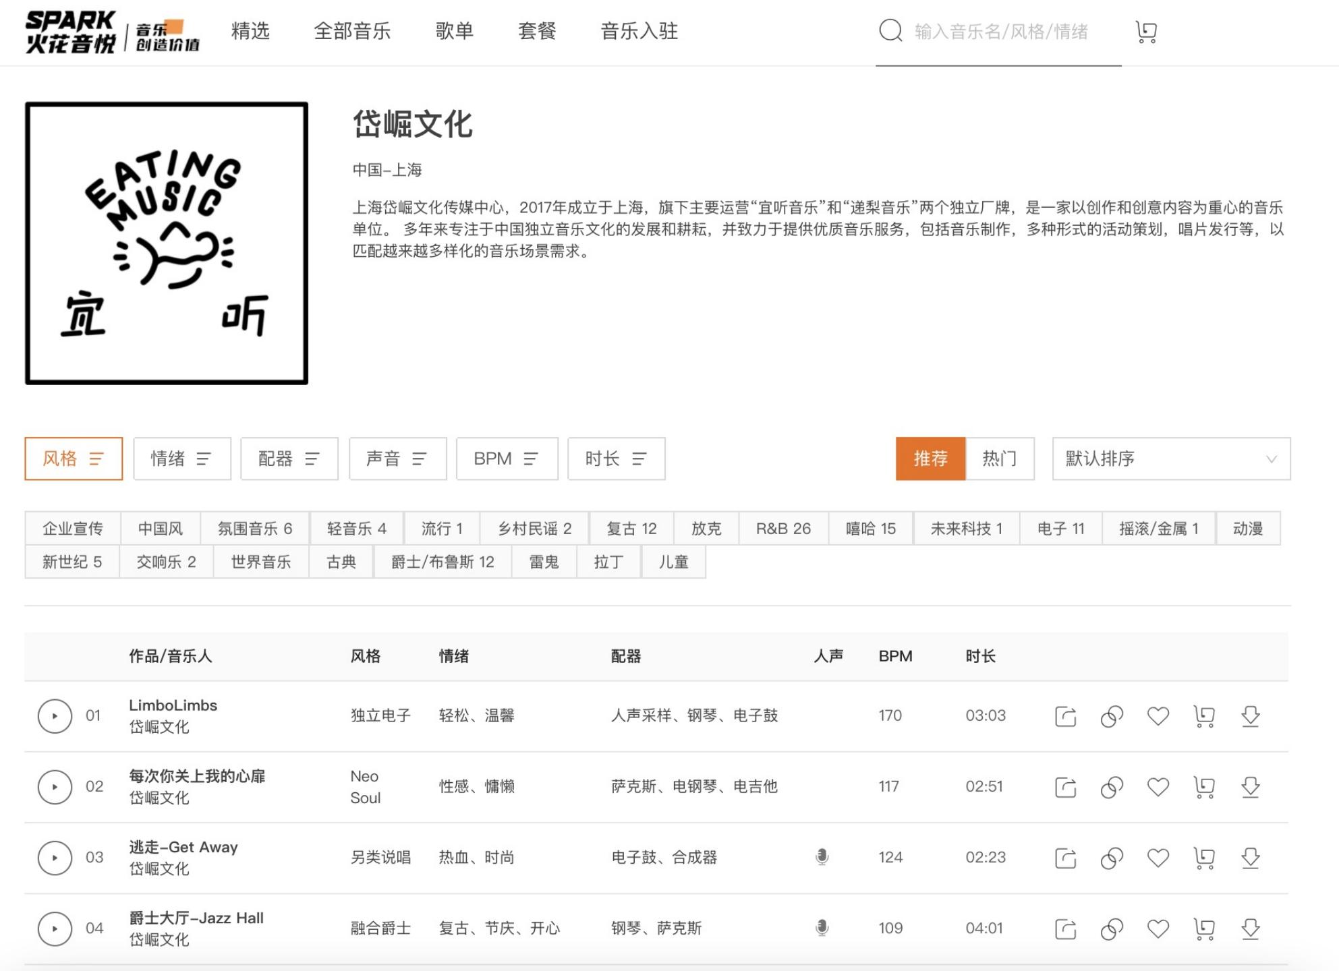This screenshot has width=1339, height=971.
Task: Switch to 热门 sorting
Action: tap(1000, 459)
